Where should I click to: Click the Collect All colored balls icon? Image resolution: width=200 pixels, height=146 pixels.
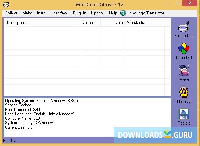click(184, 48)
